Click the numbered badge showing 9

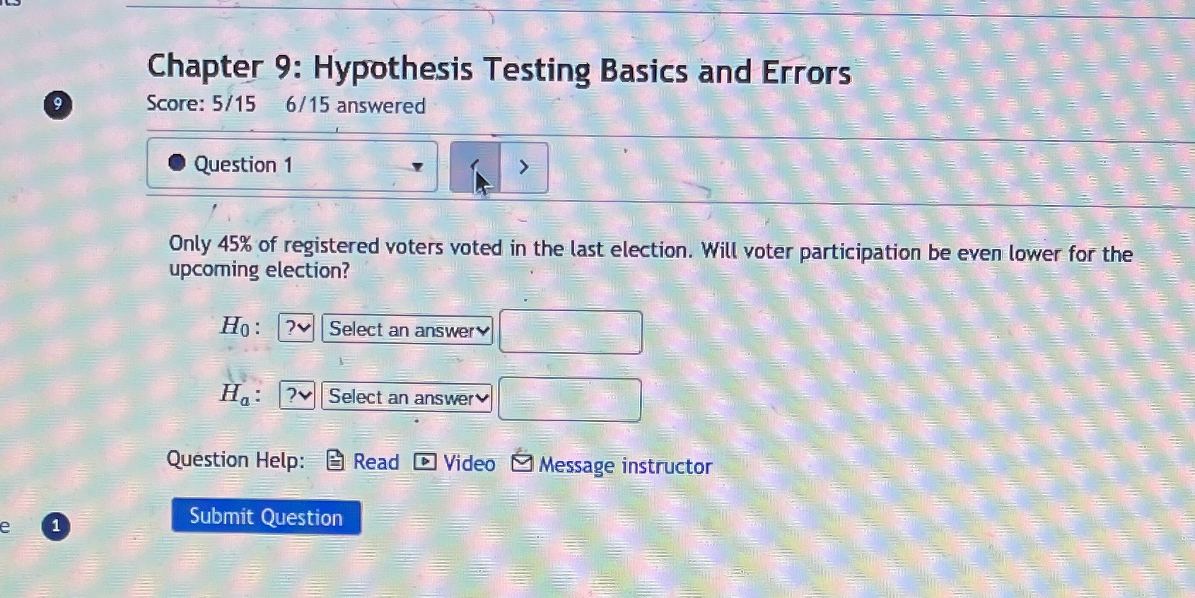57,105
